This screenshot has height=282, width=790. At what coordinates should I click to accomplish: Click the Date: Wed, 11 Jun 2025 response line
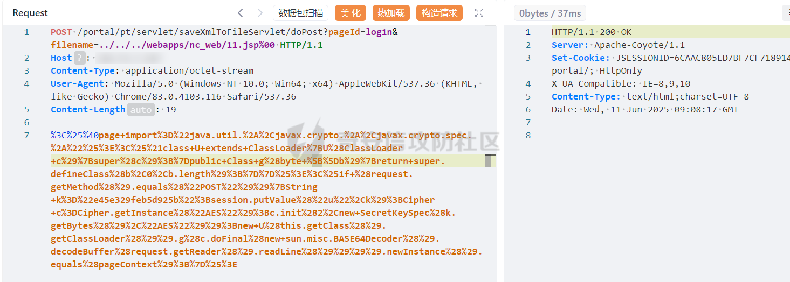645,109
